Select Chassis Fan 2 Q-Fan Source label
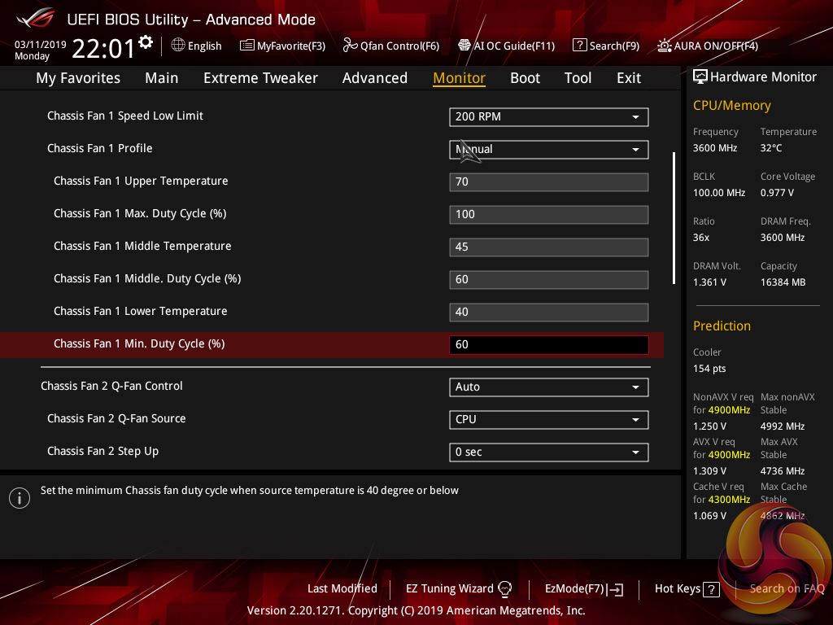This screenshot has height=625, width=833. click(x=116, y=419)
